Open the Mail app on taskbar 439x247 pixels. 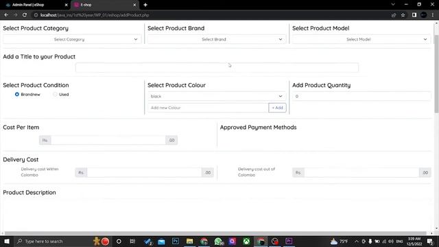click(162, 242)
